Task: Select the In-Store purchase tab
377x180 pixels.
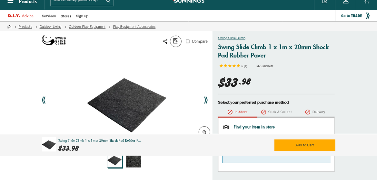Action: [x=237, y=112]
